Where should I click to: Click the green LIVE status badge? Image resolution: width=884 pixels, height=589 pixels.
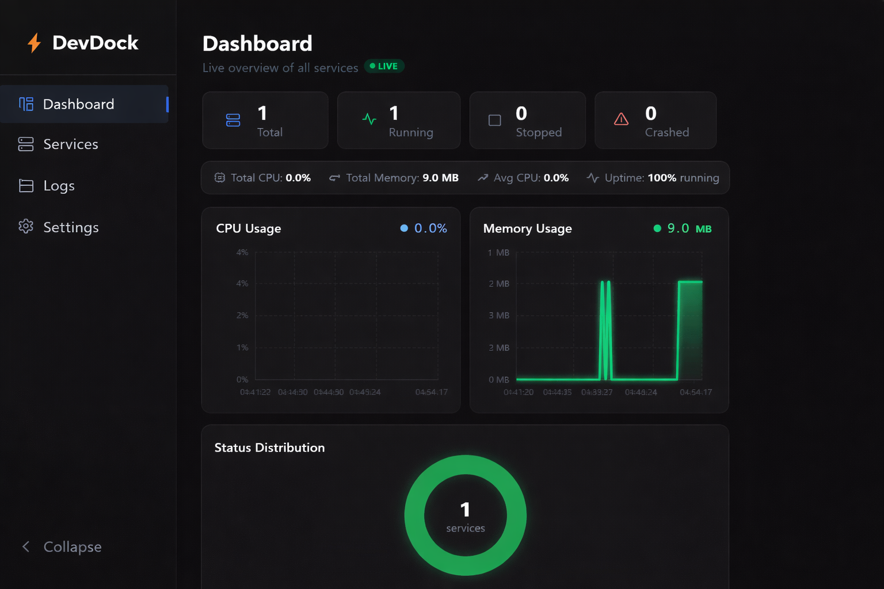(384, 66)
